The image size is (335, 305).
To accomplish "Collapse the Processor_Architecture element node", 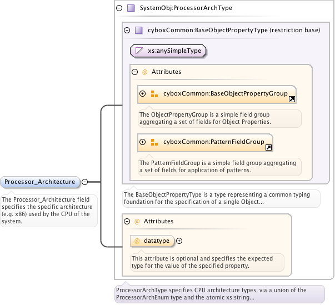I will click(85, 182).
